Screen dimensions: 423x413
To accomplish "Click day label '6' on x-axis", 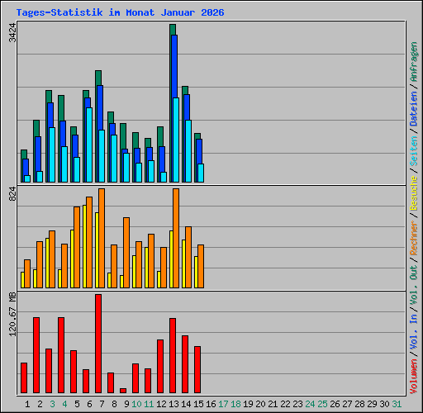I will tap(89, 404).
